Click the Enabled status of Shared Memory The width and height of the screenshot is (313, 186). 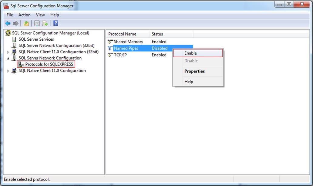point(159,42)
